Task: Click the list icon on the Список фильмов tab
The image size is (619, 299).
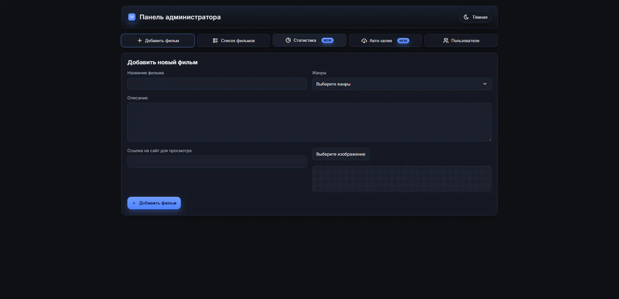Action: [215, 41]
